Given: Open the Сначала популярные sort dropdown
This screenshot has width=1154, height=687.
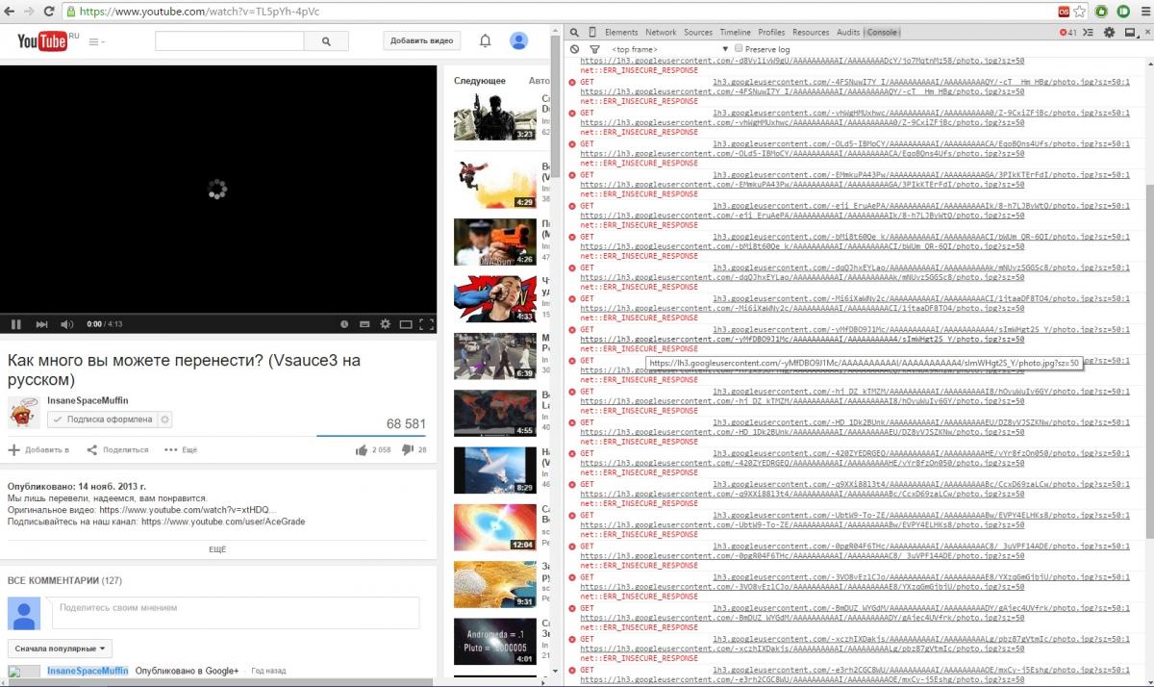Looking at the screenshot, I should click(60, 649).
